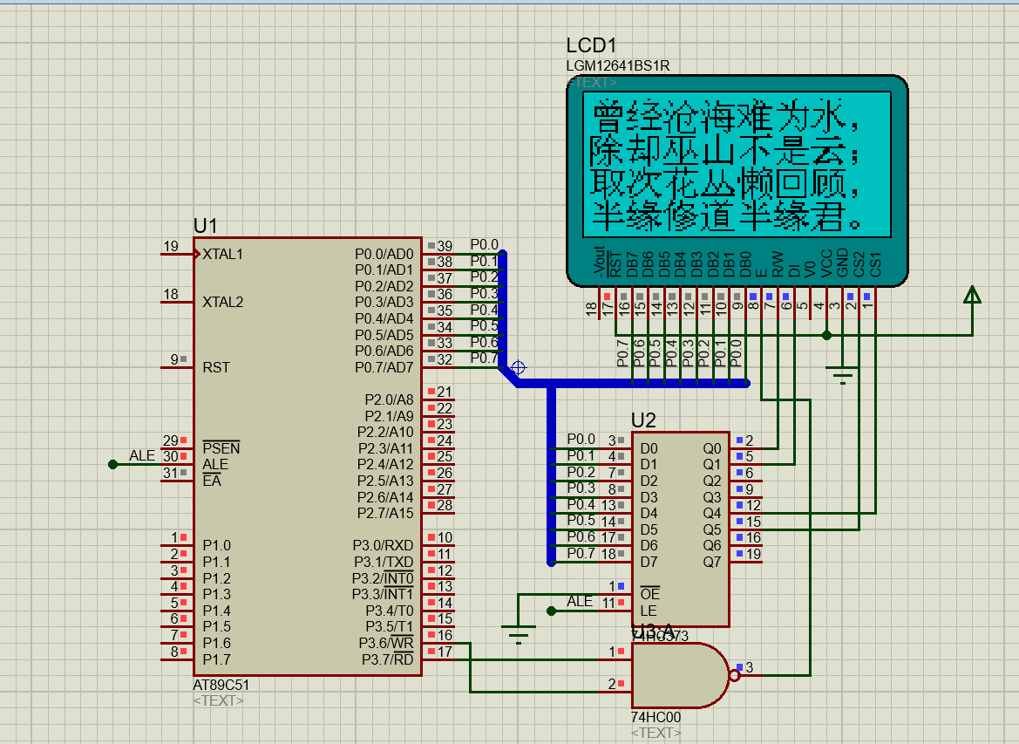The width and height of the screenshot is (1019, 744).
Task: Click the XTAL2 pin label on U1
Action: tap(223, 303)
